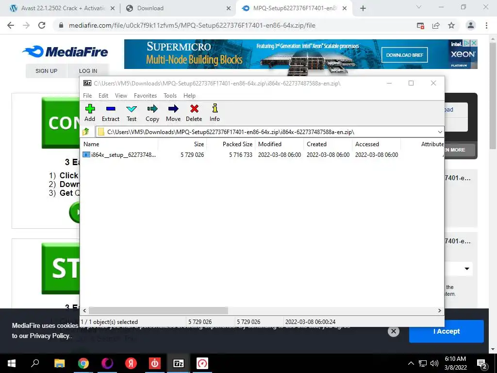
Task: Click the 7-Zip taskbar icon
Action: (179, 363)
